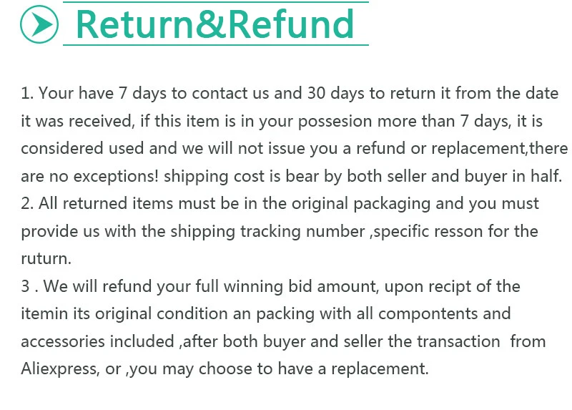572x410 pixels.
Task: Select the word Aliexpress in last paragraph
Action: click(60, 368)
